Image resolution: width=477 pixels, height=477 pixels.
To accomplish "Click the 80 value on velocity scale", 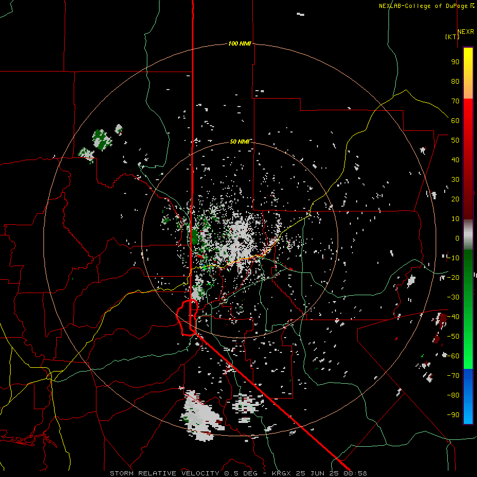I will coord(455,82).
